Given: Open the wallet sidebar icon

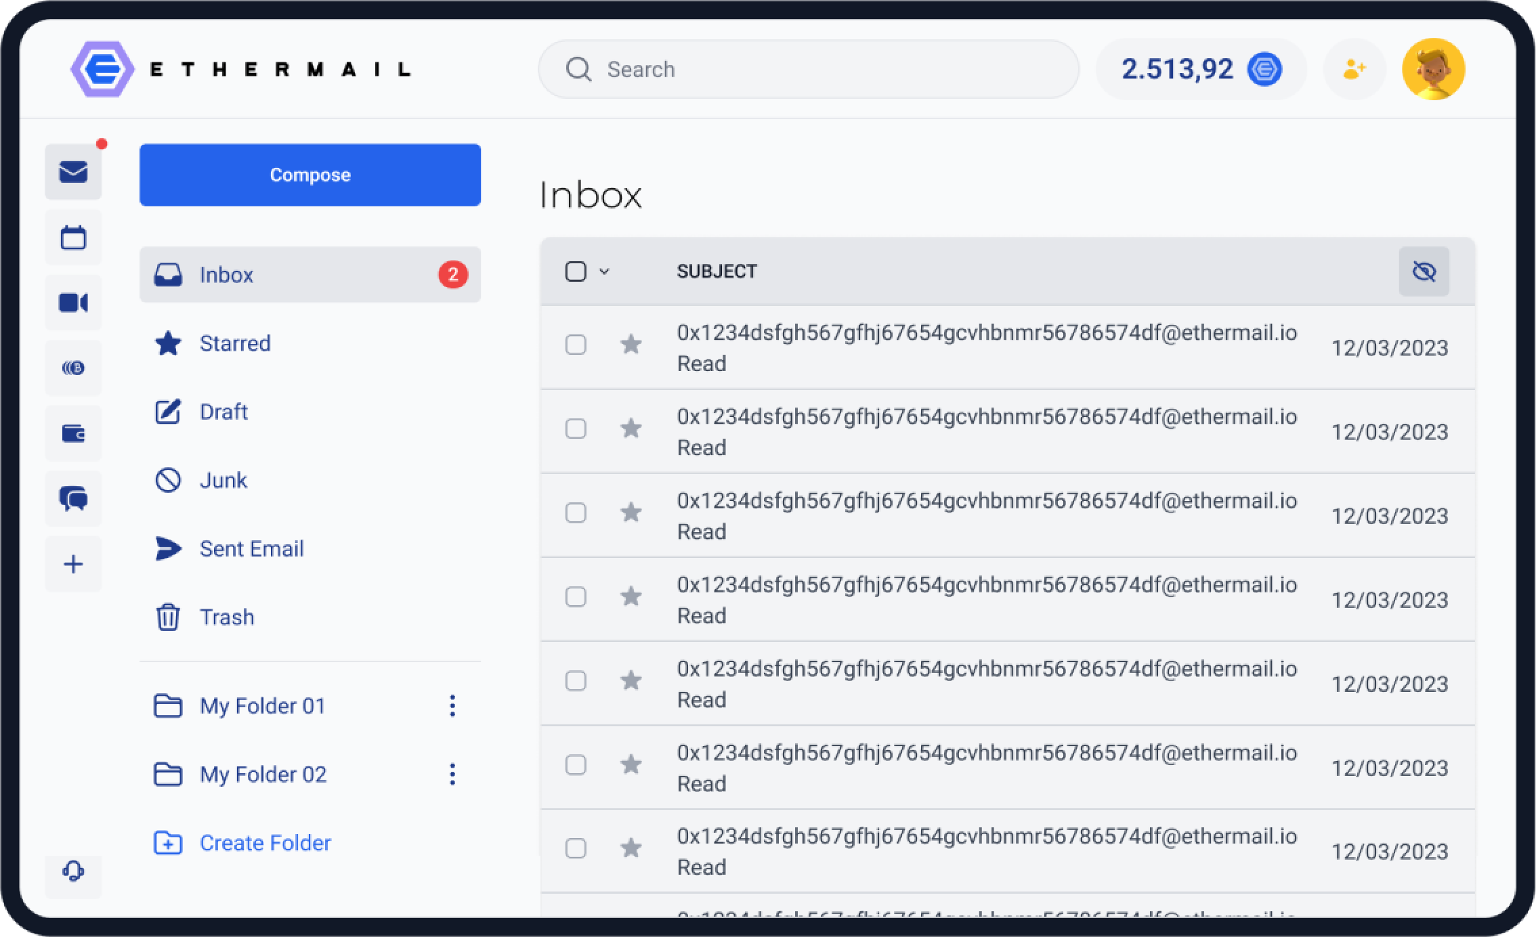Looking at the screenshot, I should click(73, 433).
